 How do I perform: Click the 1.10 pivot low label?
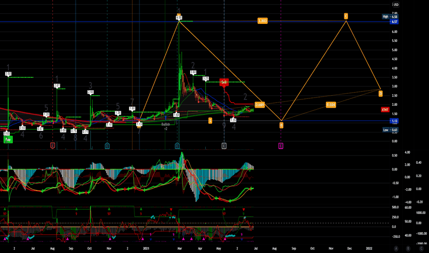109,125
